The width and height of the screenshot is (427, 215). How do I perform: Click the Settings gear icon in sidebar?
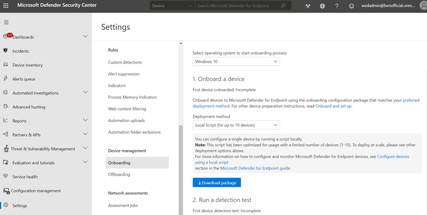coord(6,205)
